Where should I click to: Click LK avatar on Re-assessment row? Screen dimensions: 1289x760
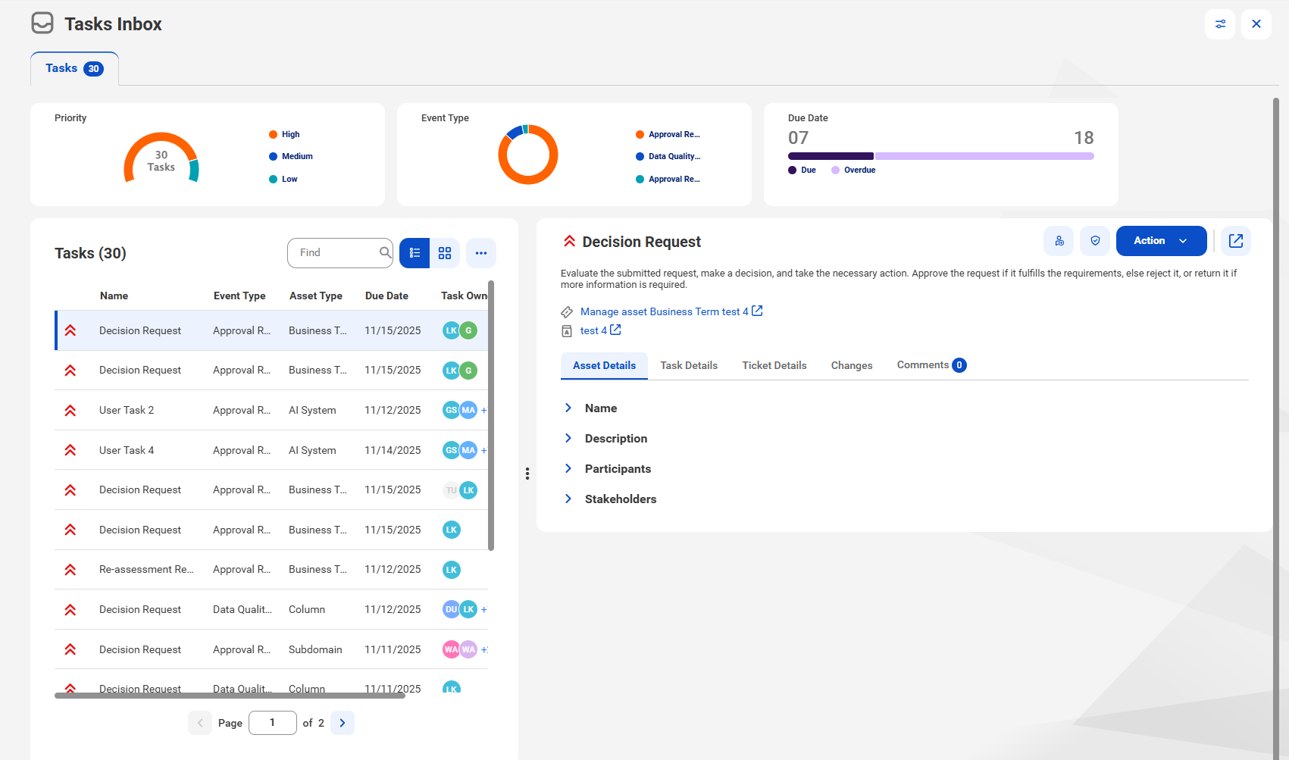pos(452,570)
